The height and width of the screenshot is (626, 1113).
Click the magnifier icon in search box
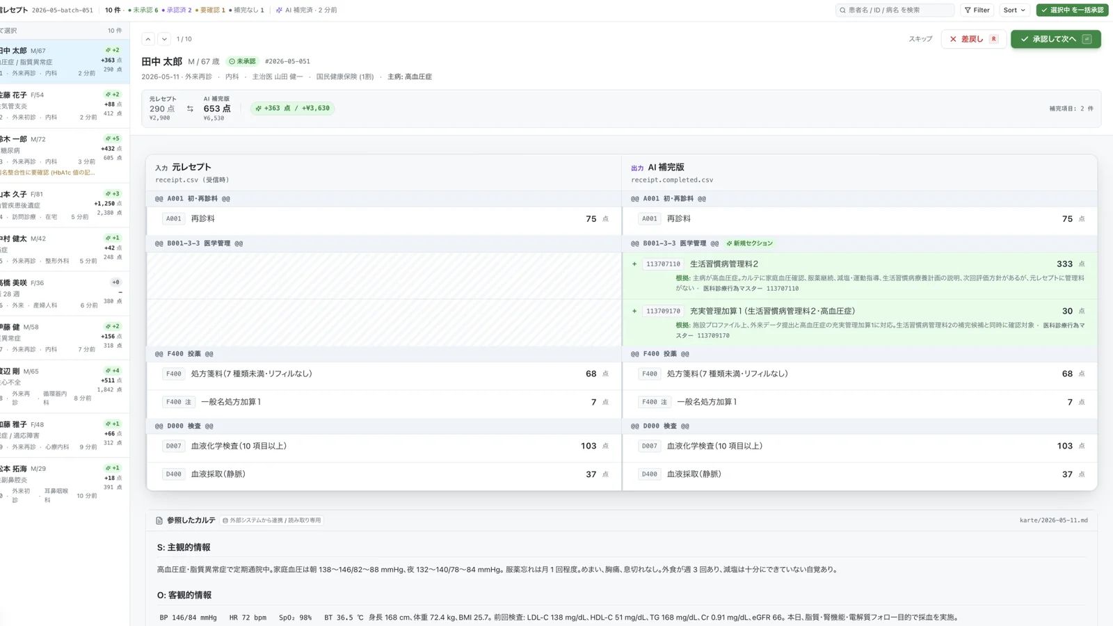pyautogui.click(x=842, y=10)
